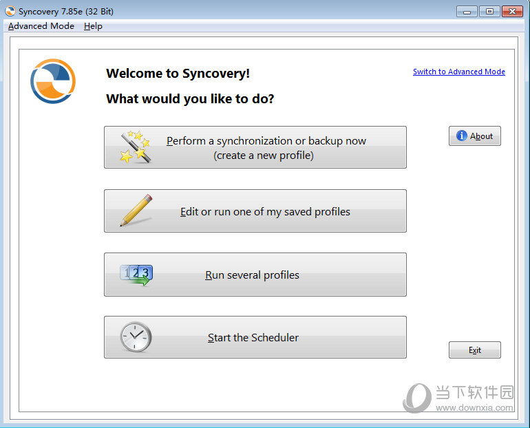
Task: Close the Syncovery window
Action: point(512,12)
